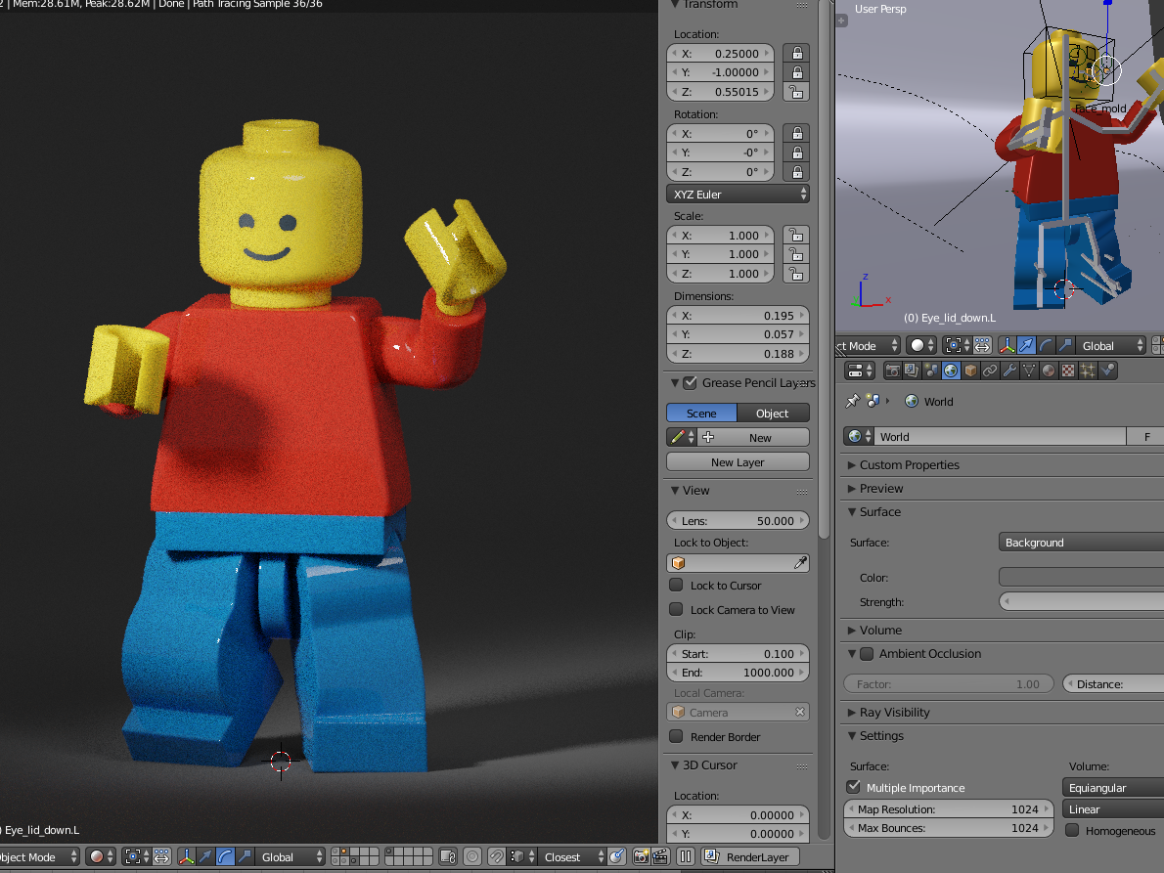Image resolution: width=1164 pixels, height=873 pixels.
Task: Open the Material sphere tab
Action: pos(1049,371)
